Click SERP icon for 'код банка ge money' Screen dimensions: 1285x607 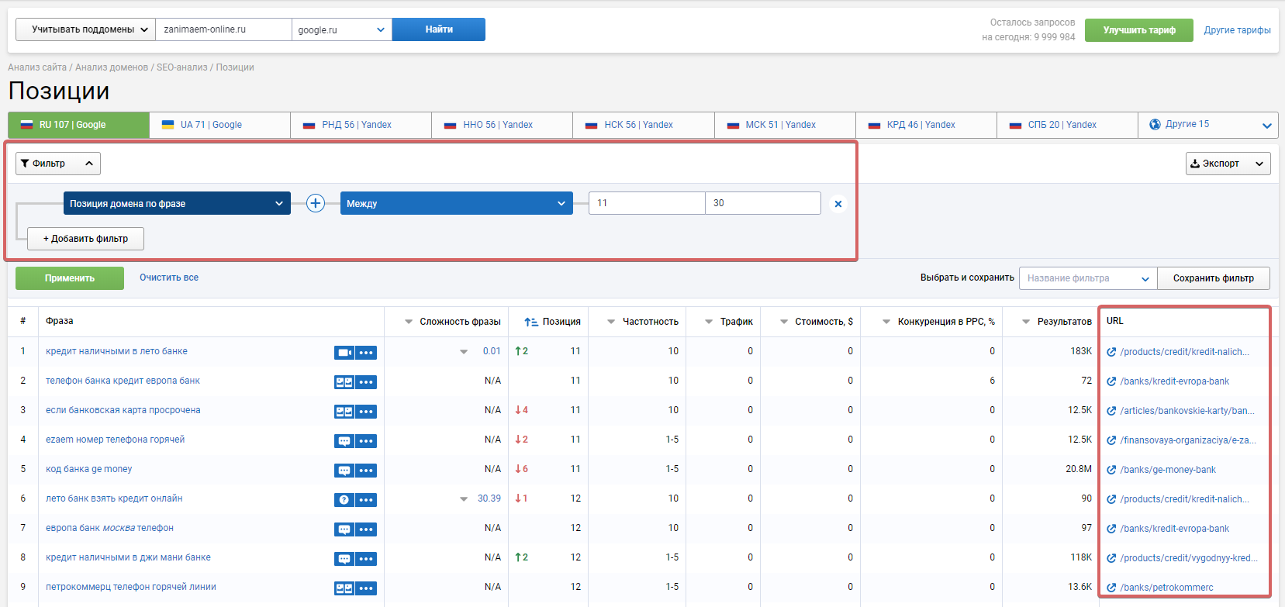[344, 471]
